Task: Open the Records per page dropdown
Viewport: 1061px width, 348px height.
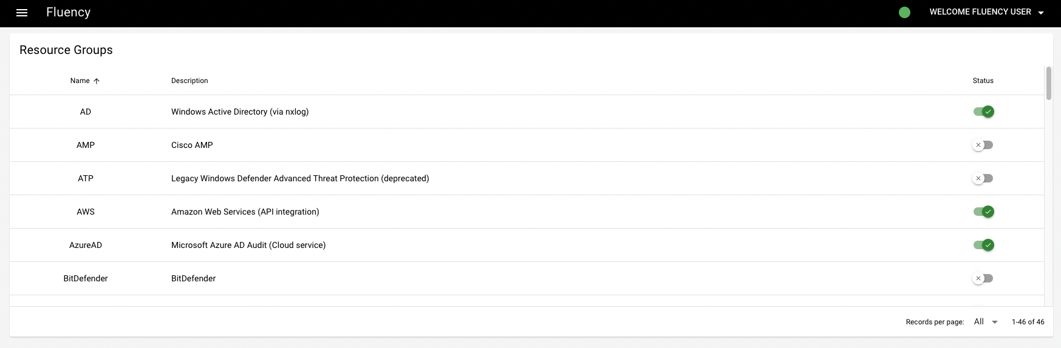Action: [986, 322]
